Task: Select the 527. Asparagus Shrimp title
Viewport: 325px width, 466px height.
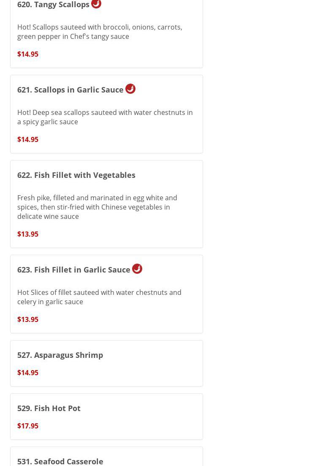Action: (x=60, y=355)
